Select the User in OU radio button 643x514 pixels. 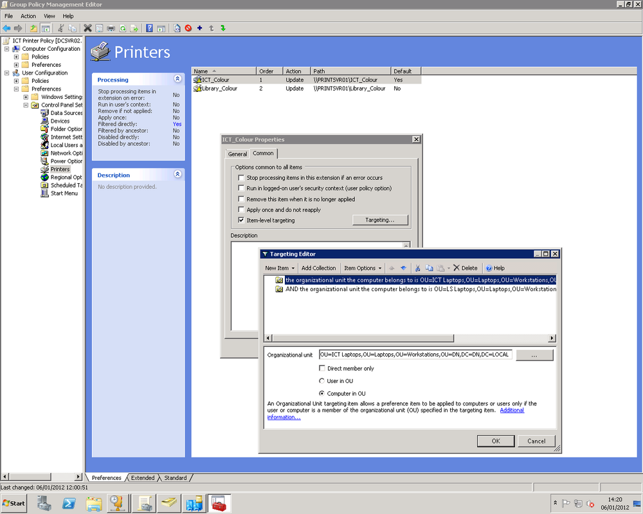pos(322,381)
